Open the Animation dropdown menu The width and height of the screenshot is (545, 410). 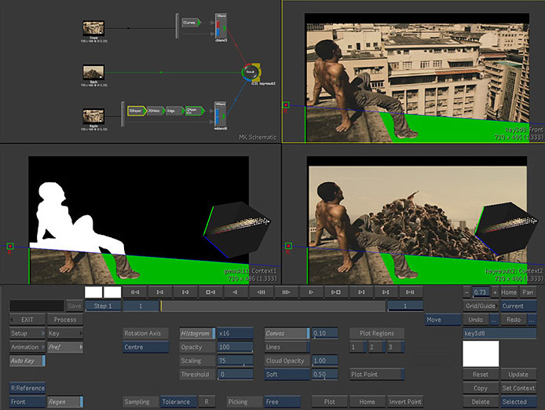pos(27,347)
